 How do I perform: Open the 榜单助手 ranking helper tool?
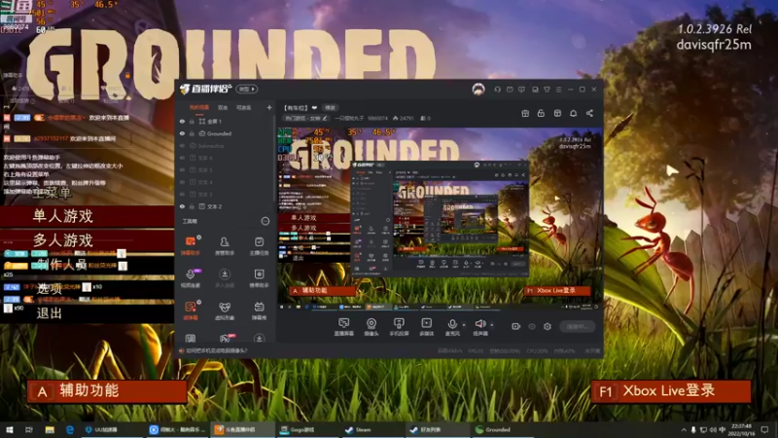tap(259, 277)
